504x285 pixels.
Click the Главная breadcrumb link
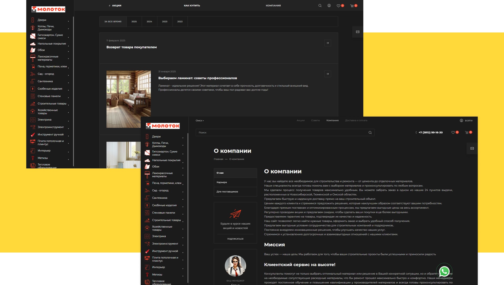218,159
